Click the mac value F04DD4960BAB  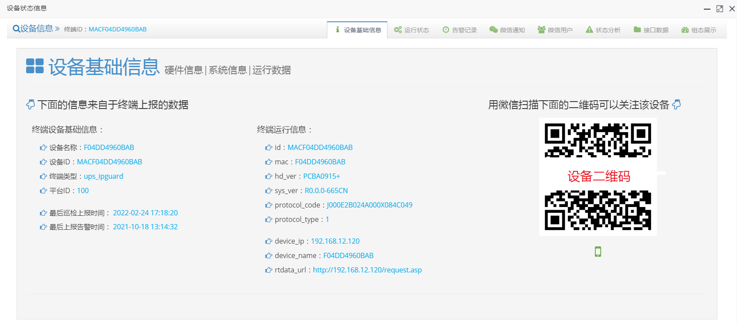(320, 162)
